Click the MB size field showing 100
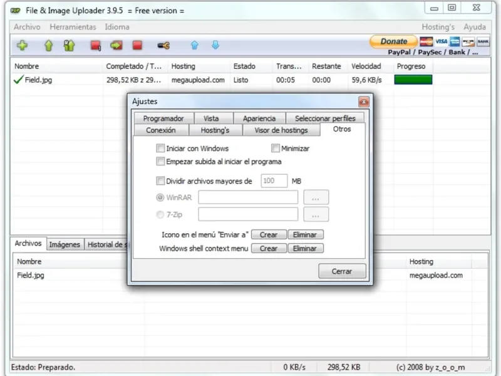The height and width of the screenshot is (376, 501). pyautogui.click(x=274, y=180)
